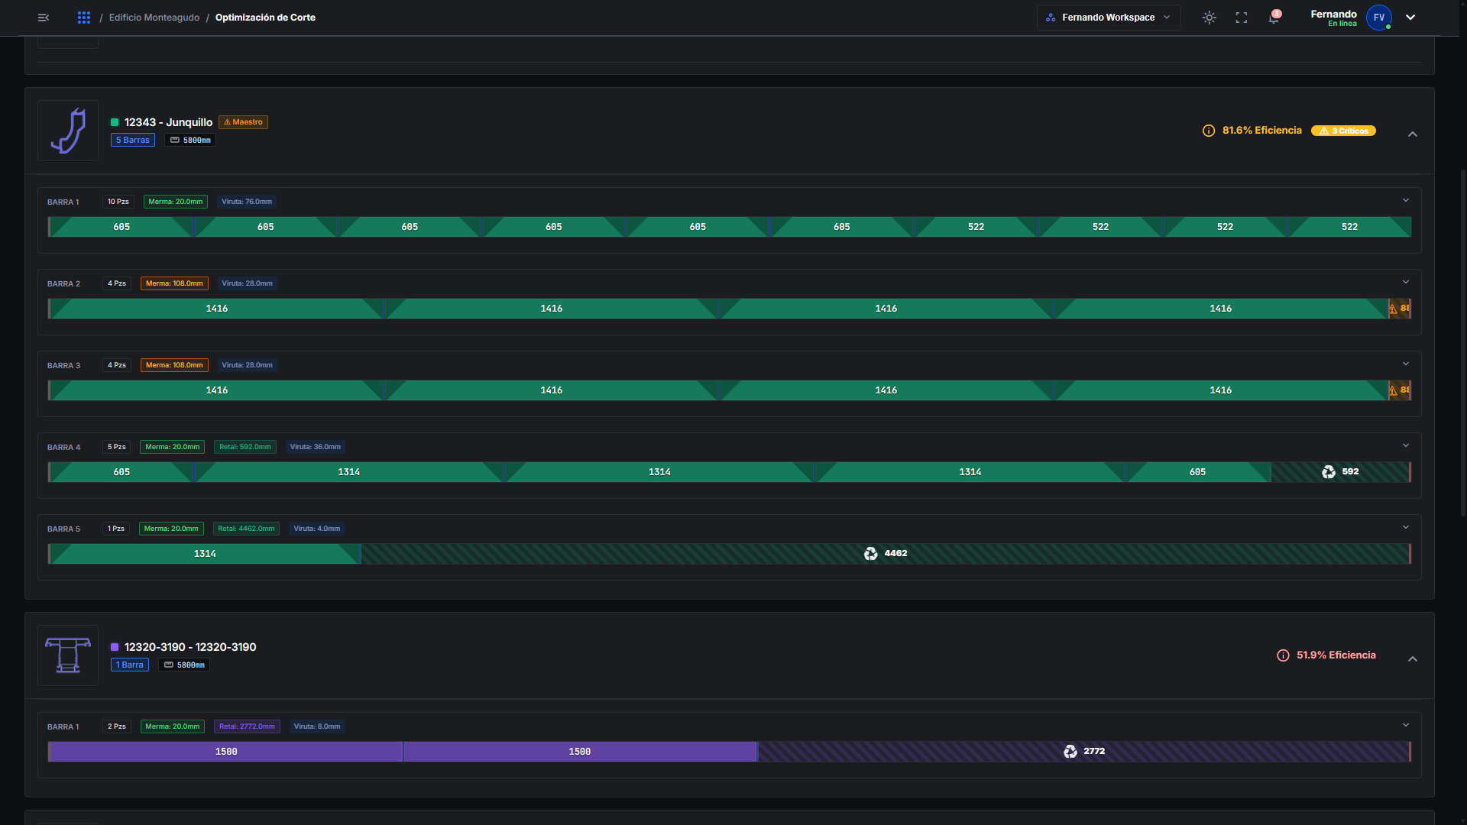Expand Junquillo BARRA 1 details chevron
1467x825 pixels.
[1406, 200]
